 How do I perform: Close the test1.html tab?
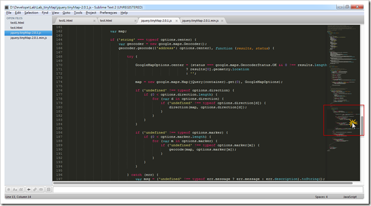[94, 21]
